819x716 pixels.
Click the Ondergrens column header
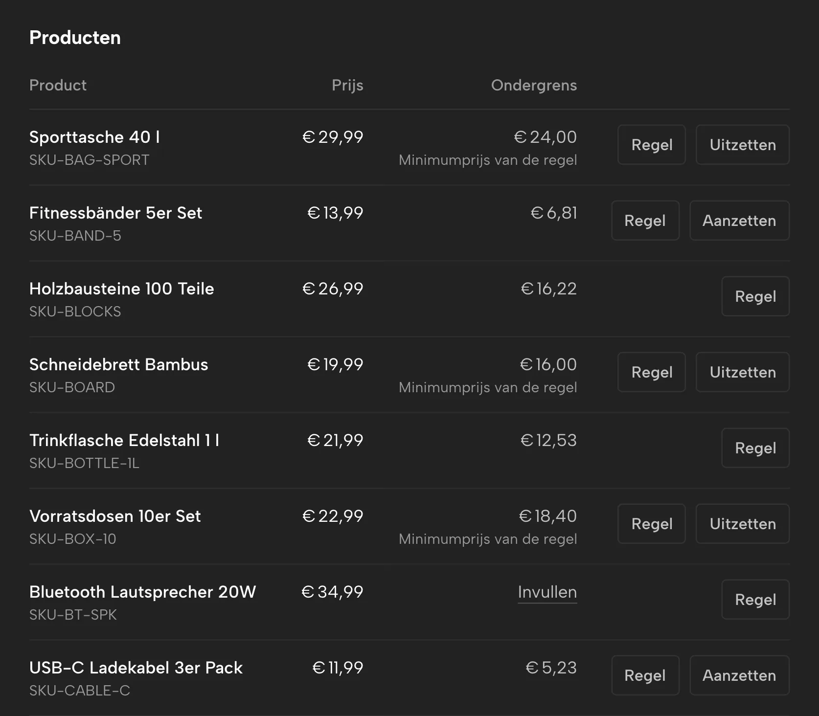[x=534, y=86]
